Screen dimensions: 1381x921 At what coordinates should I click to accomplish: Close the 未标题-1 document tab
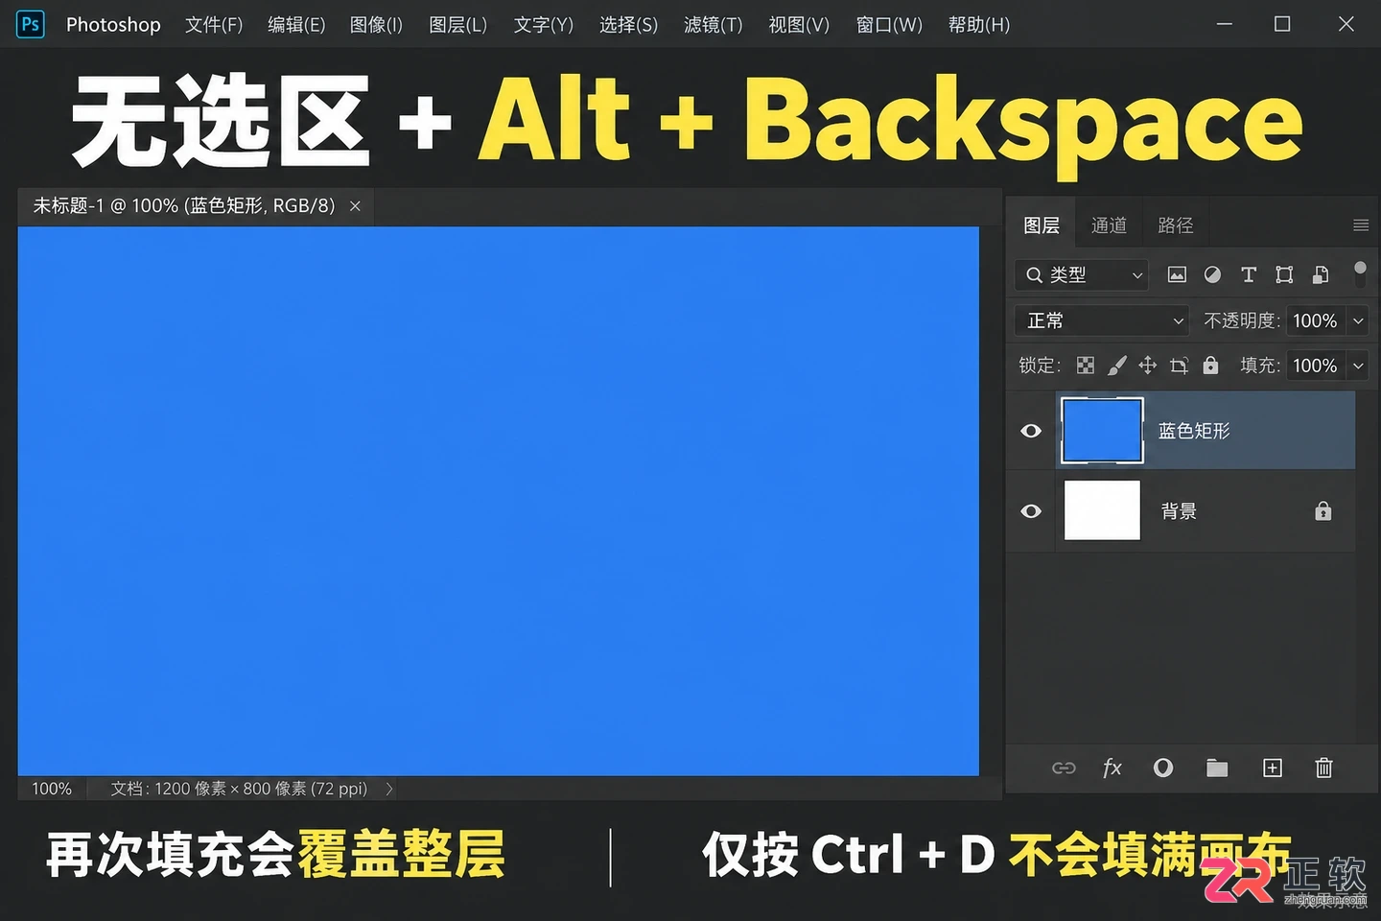pyautogui.click(x=355, y=206)
